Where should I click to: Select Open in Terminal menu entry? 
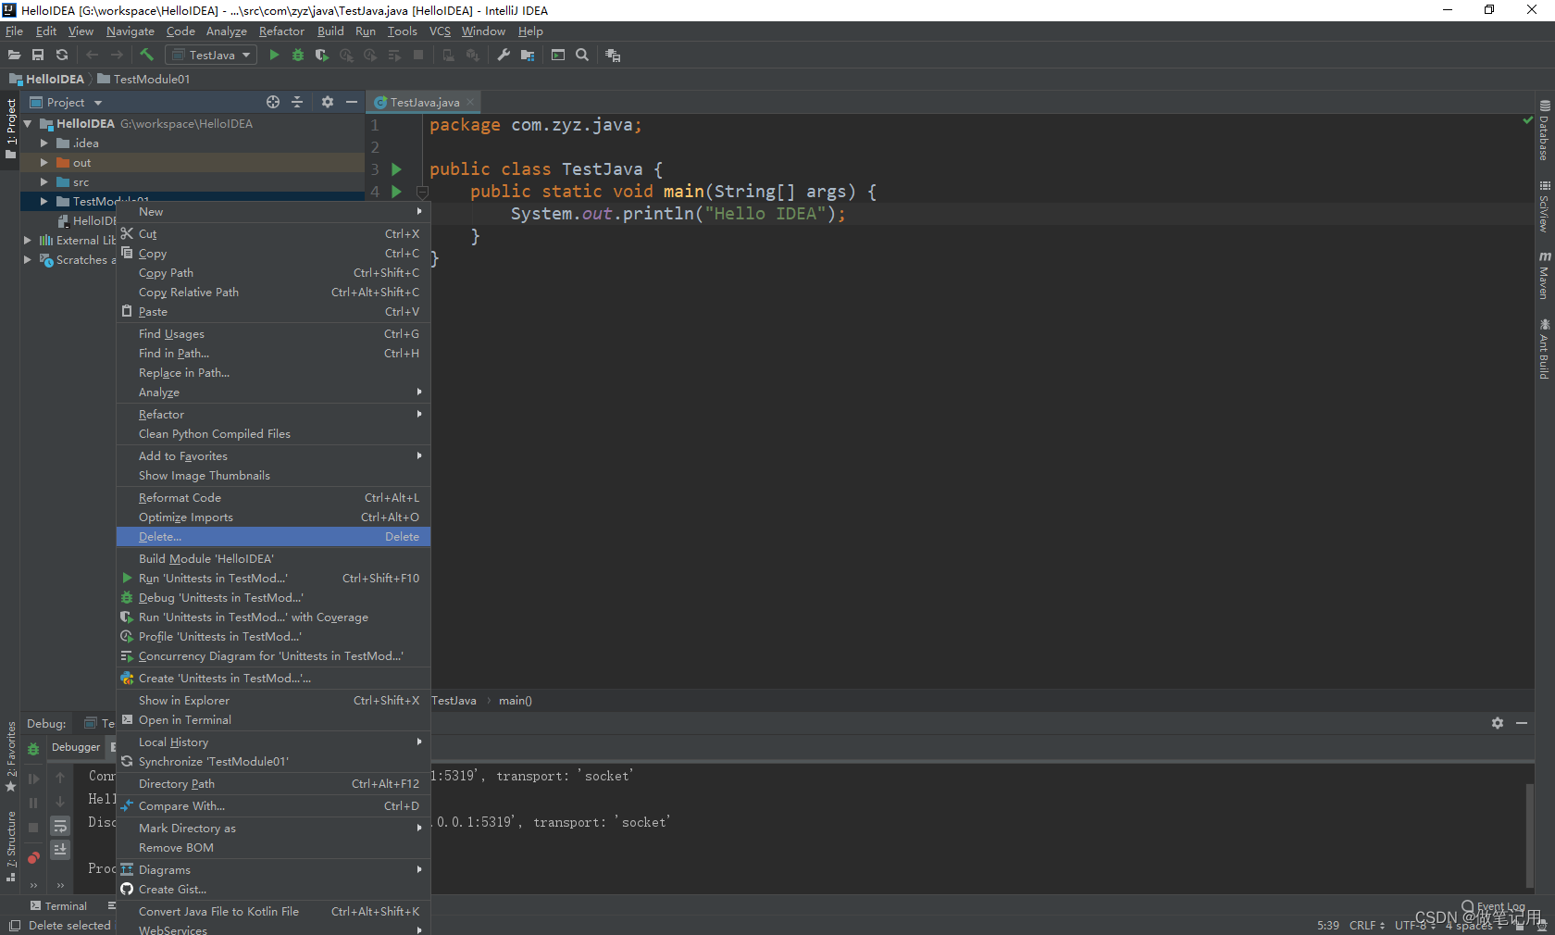(273, 720)
